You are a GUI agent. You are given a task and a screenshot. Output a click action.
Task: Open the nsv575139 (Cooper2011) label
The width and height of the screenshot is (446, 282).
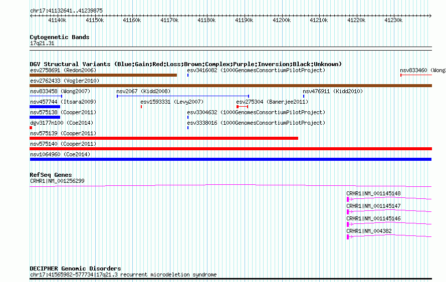(x=63, y=133)
